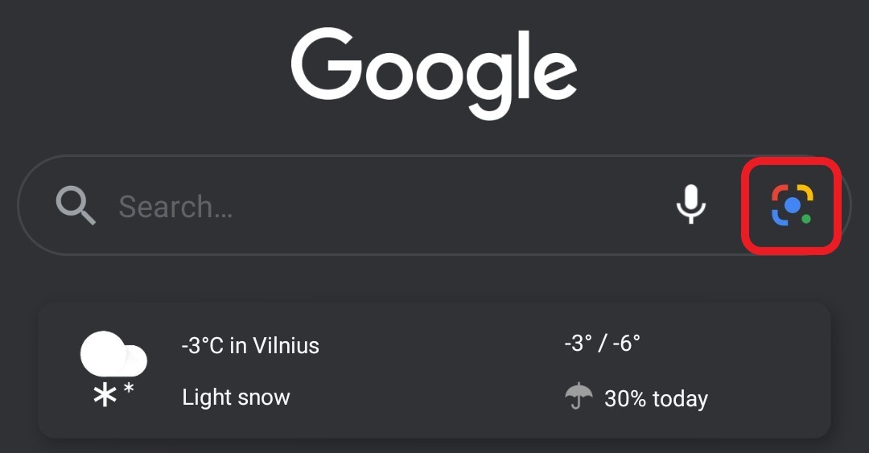Click the magnifying glass search icon
Screen dimensions: 869x453
76,206
